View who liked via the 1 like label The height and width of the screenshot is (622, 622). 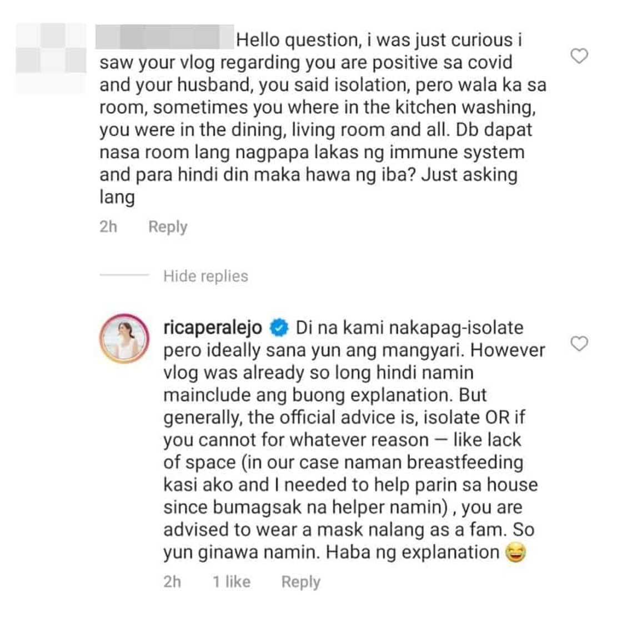point(230,581)
